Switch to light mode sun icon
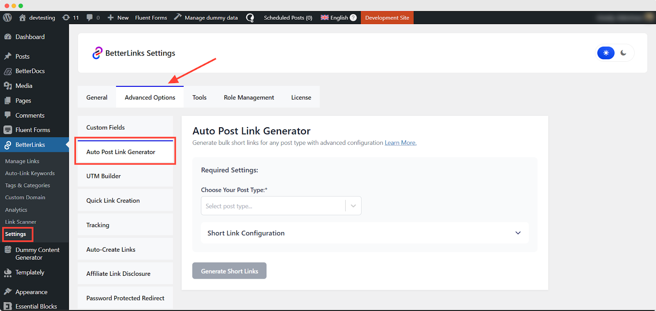 606,53
